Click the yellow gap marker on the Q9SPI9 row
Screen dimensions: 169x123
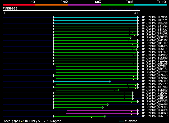coord(91,117)
